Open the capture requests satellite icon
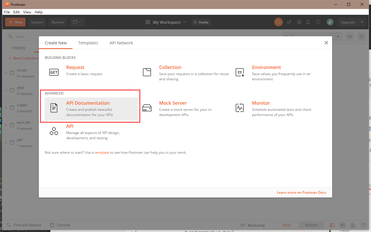This screenshot has height=232, width=371. (x=289, y=22)
